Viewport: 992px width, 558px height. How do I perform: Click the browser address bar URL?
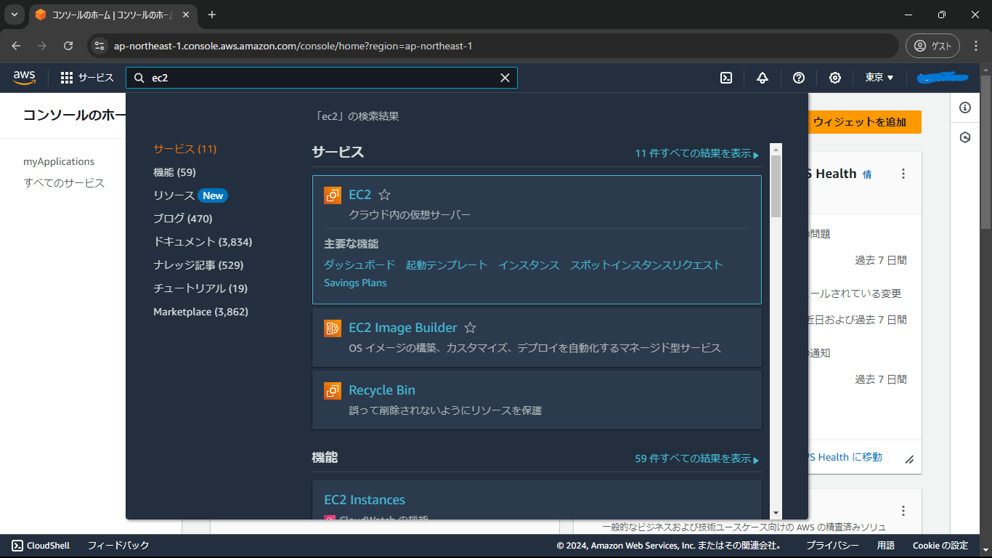click(293, 46)
